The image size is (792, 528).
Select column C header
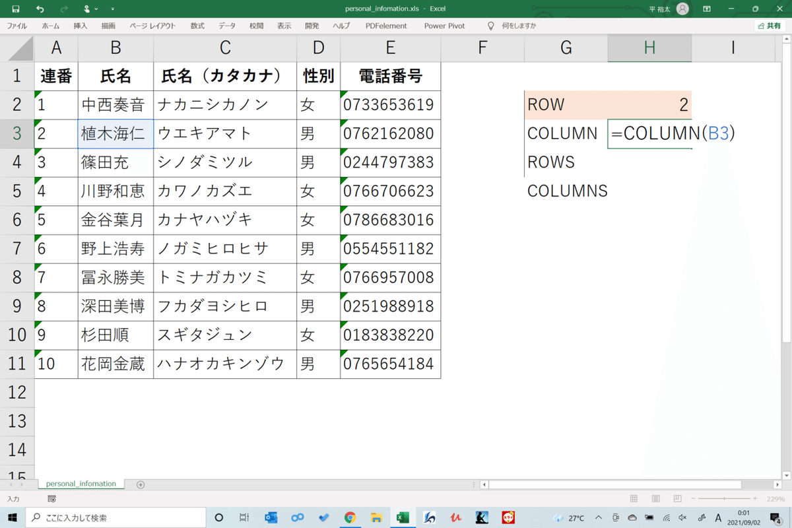(225, 48)
